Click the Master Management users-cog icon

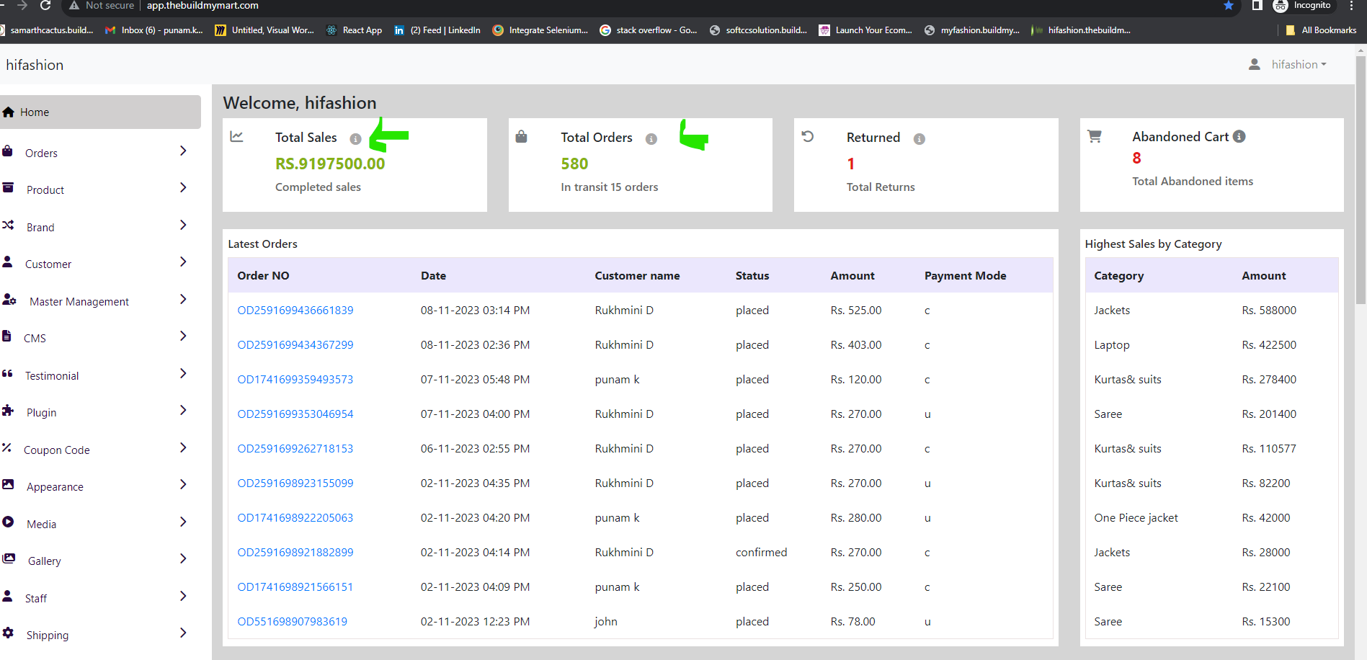point(9,299)
